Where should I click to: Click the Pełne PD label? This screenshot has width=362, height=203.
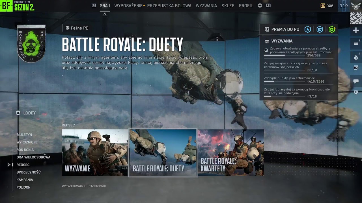tap(79, 28)
